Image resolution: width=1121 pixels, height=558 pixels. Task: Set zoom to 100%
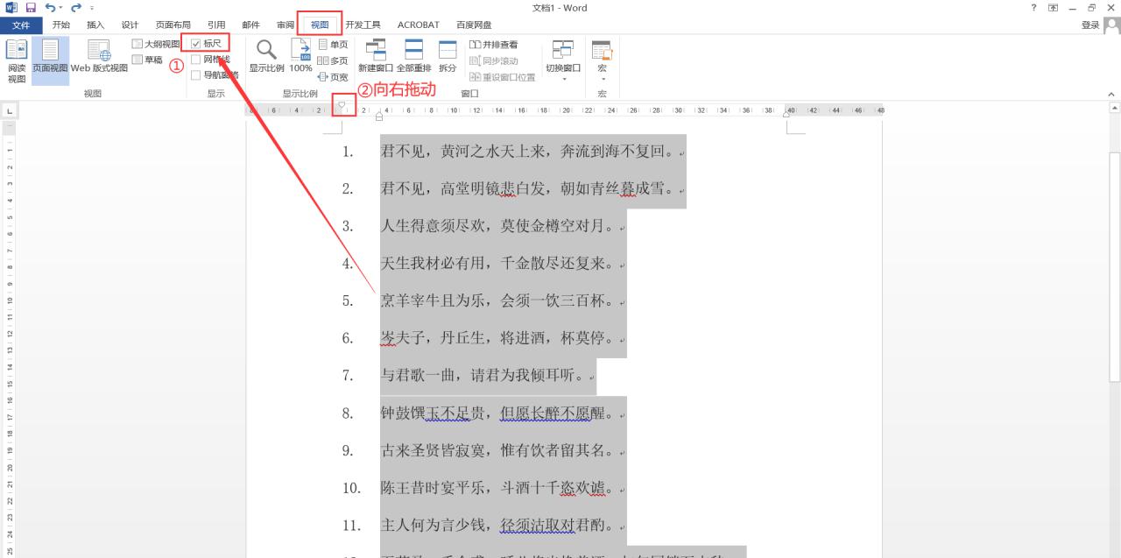pos(300,57)
